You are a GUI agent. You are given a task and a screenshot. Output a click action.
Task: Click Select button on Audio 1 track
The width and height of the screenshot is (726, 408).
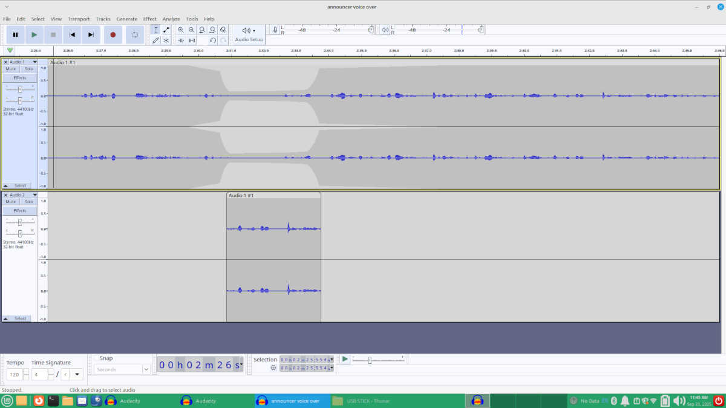[20, 186]
